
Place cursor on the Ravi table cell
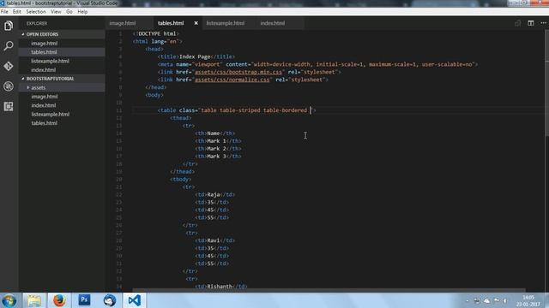(x=214, y=240)
